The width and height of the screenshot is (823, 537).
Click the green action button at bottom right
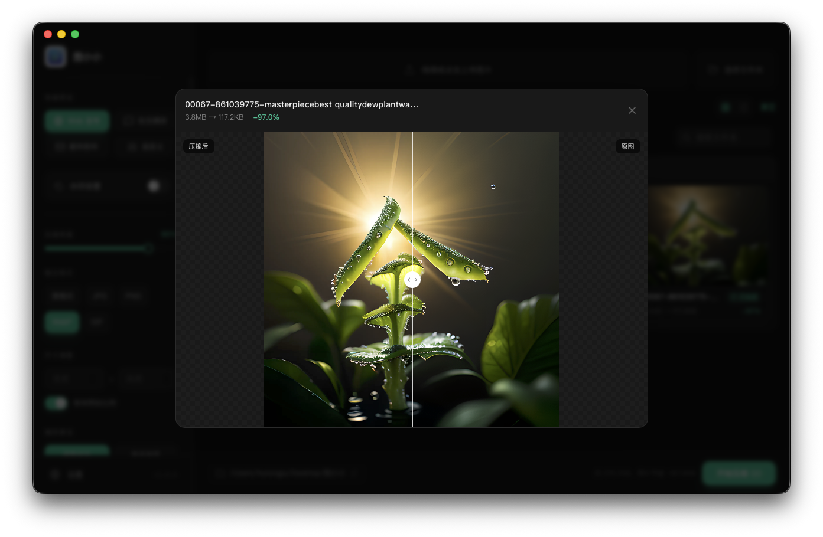pos(739,473)
